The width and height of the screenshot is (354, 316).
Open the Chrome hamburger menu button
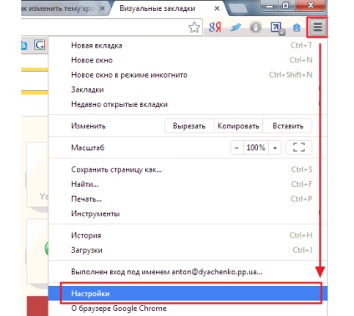tap(317, 28)
